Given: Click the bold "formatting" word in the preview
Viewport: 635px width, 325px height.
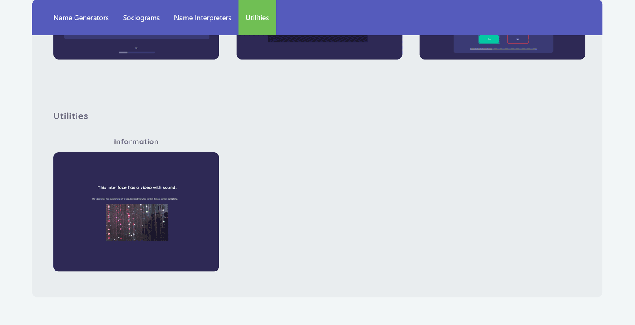Looking at the screenshot, I should (x=173, y=199).
